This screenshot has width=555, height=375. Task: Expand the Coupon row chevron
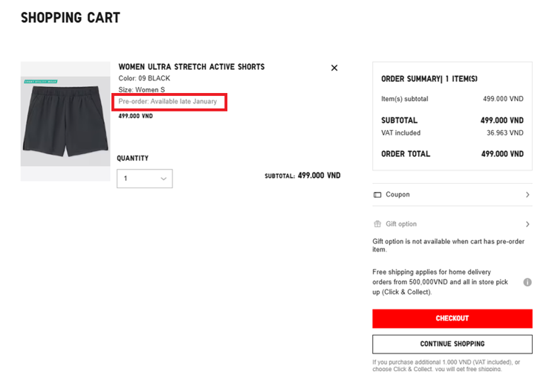pyautogui.click(x=527, y=195)
